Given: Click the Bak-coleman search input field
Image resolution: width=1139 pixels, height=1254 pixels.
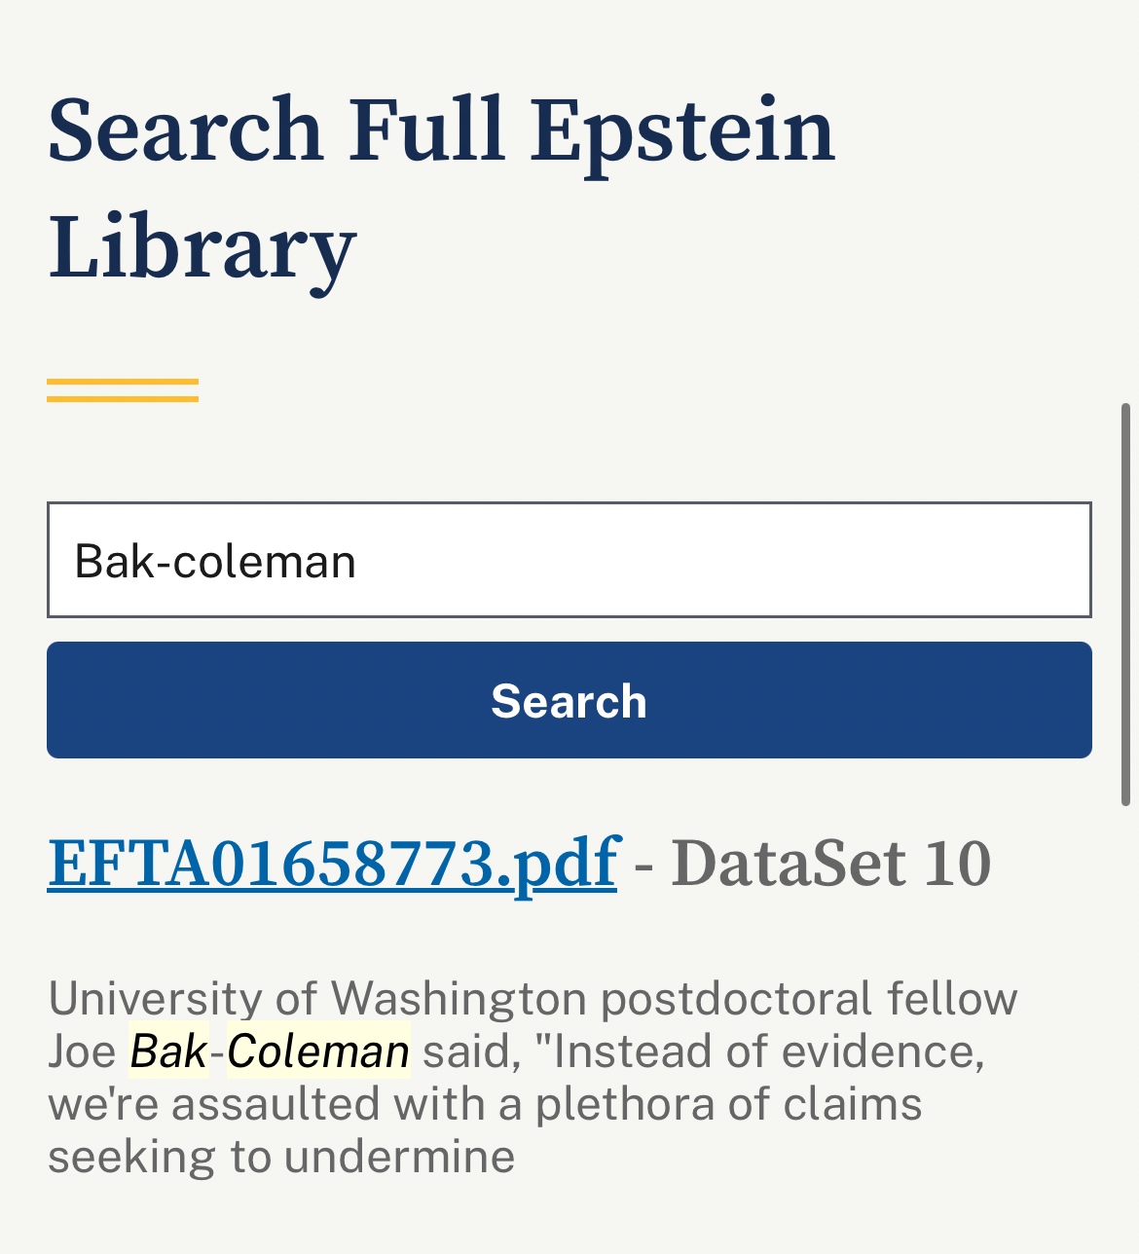Looking at the screenshot, I should pos(569,561).
